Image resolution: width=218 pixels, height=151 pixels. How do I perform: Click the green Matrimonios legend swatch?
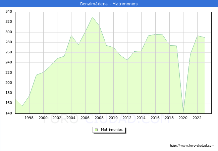pos(96,130)
